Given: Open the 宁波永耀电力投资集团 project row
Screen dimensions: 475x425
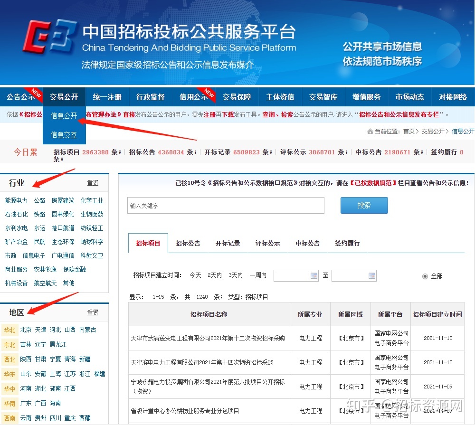Looking at the screenshot, I should 208,387.
